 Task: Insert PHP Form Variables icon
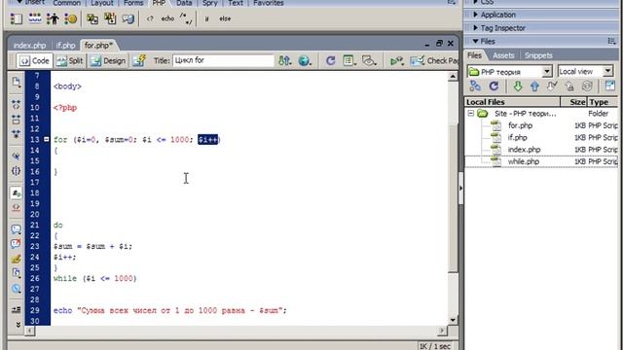pos(16,18)
